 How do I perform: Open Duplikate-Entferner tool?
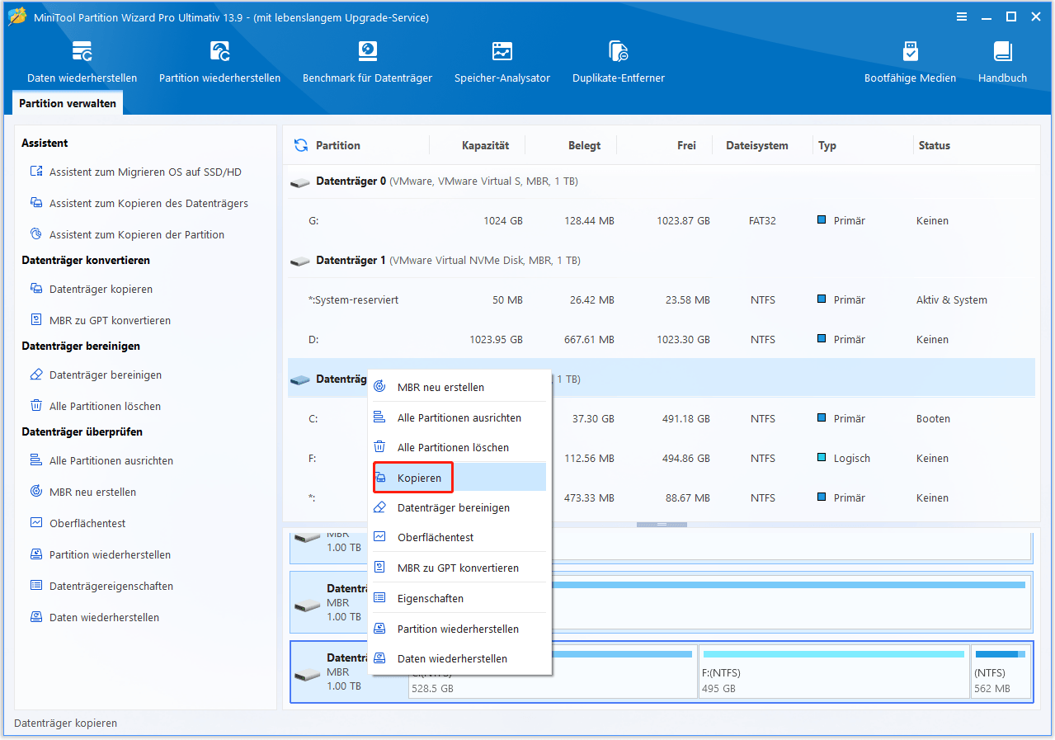point(618,62)
